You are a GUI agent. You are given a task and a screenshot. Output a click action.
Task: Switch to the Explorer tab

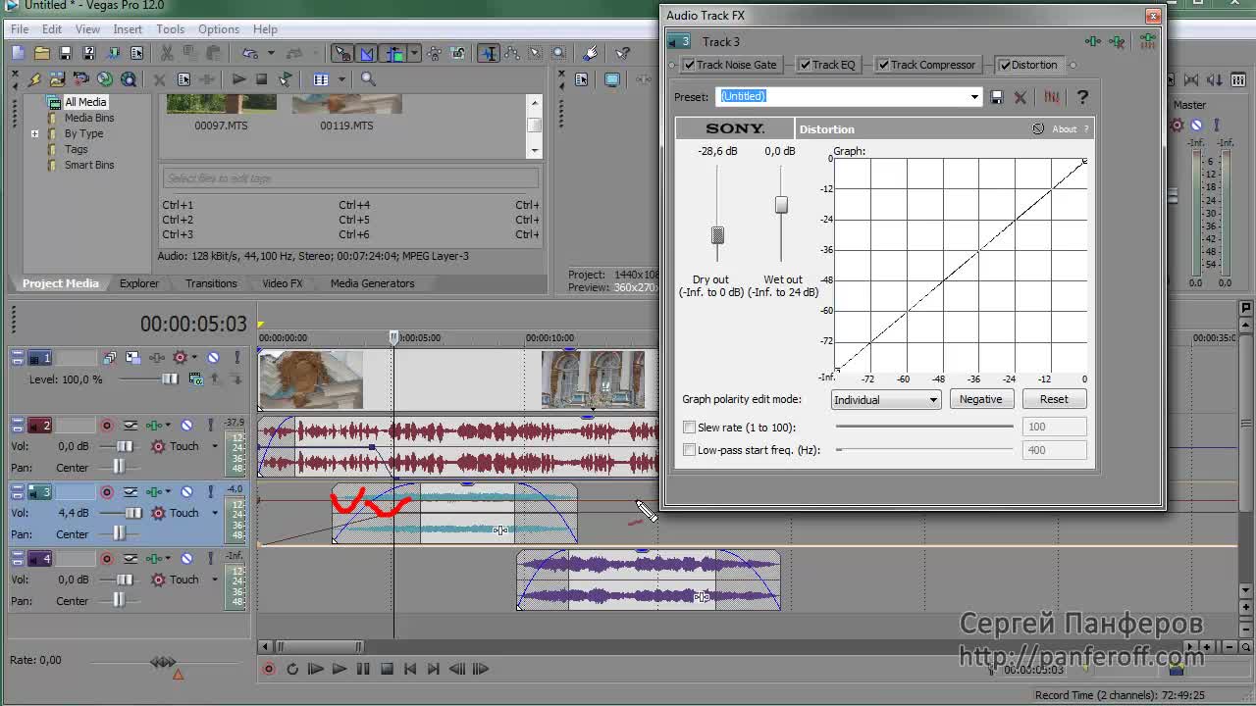(x=139, y=283)
